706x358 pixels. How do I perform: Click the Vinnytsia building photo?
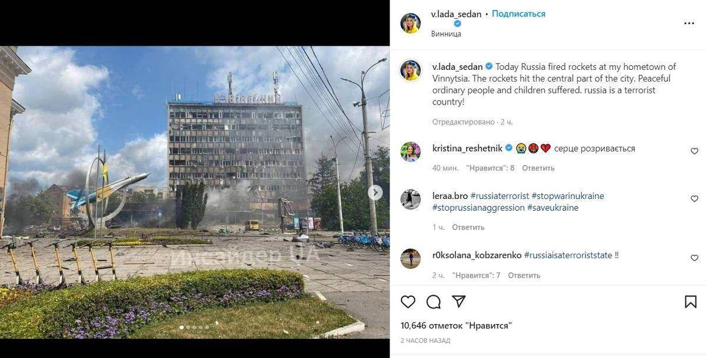coord(195,192)
